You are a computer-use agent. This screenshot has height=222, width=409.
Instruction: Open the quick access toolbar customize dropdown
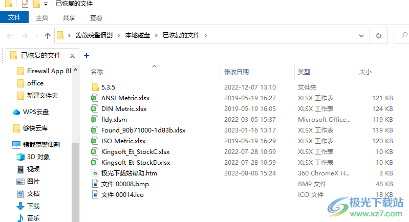(46, 4)
